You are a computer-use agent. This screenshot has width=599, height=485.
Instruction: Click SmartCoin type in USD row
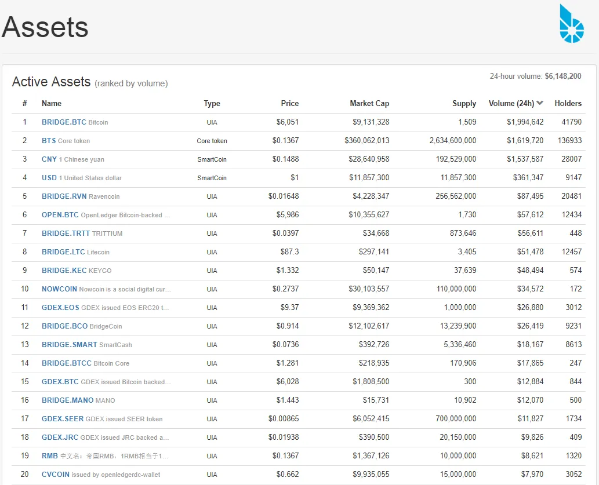(x=212, y=178)
